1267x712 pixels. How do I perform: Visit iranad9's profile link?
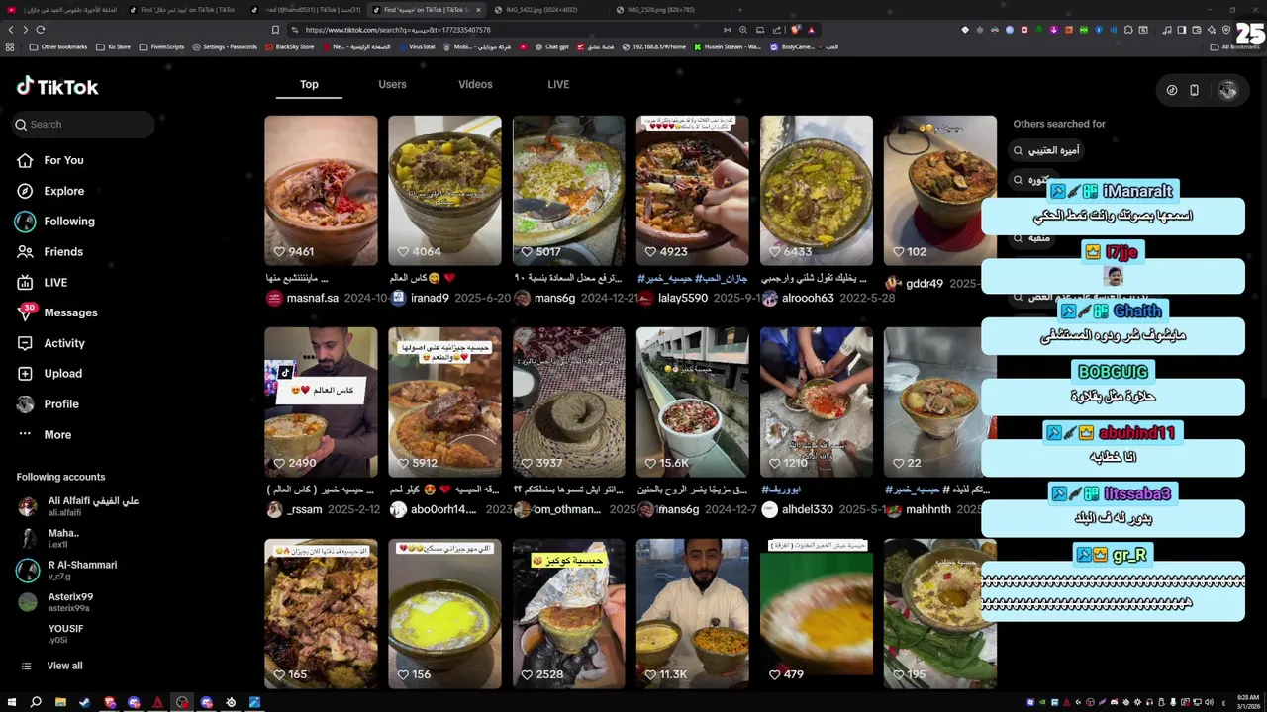[x=430, y=298]
